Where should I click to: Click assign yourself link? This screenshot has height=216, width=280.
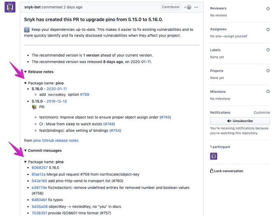coord(235,36)
